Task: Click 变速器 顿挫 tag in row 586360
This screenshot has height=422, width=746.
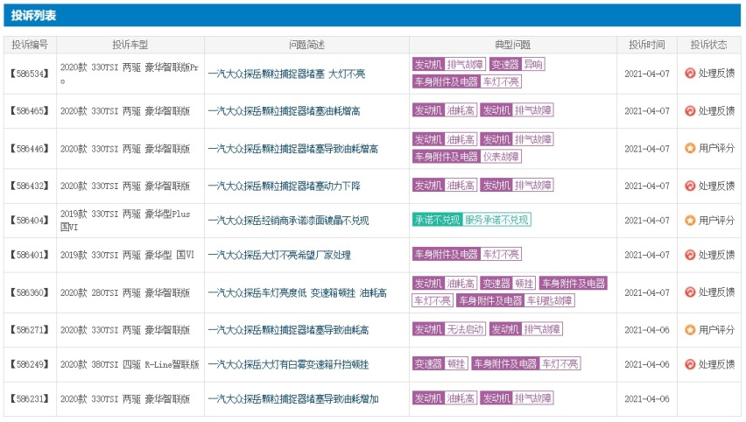Action: [x=508, y=284]
